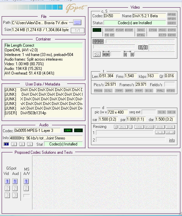The width and height of the screenshot is (182, 216).
Task: Click GSpot Aud test button 1
Action: pyautogui.click(x=15, y=181)
